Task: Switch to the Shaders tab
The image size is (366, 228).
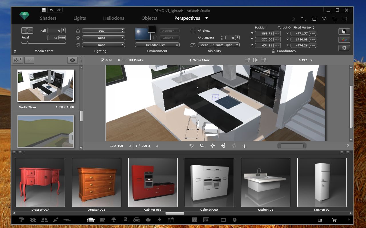Action: (x=48, y=18)
